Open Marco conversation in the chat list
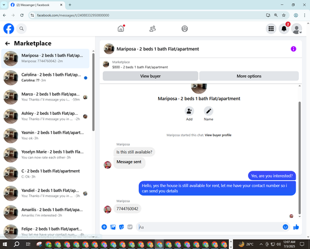Image resolution: width=310 pixels, height=249 pixels. click(45, 97)
